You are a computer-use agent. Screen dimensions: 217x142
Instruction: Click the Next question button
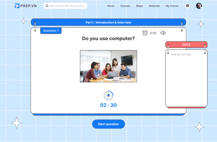pos(108,124)
